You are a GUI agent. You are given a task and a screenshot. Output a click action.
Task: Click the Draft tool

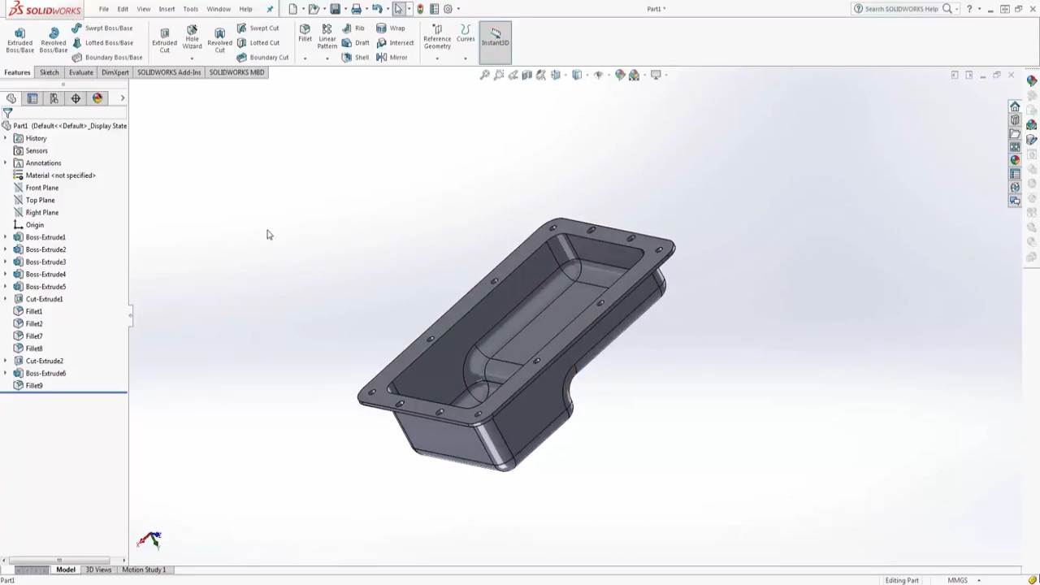(x=356, y=43)
